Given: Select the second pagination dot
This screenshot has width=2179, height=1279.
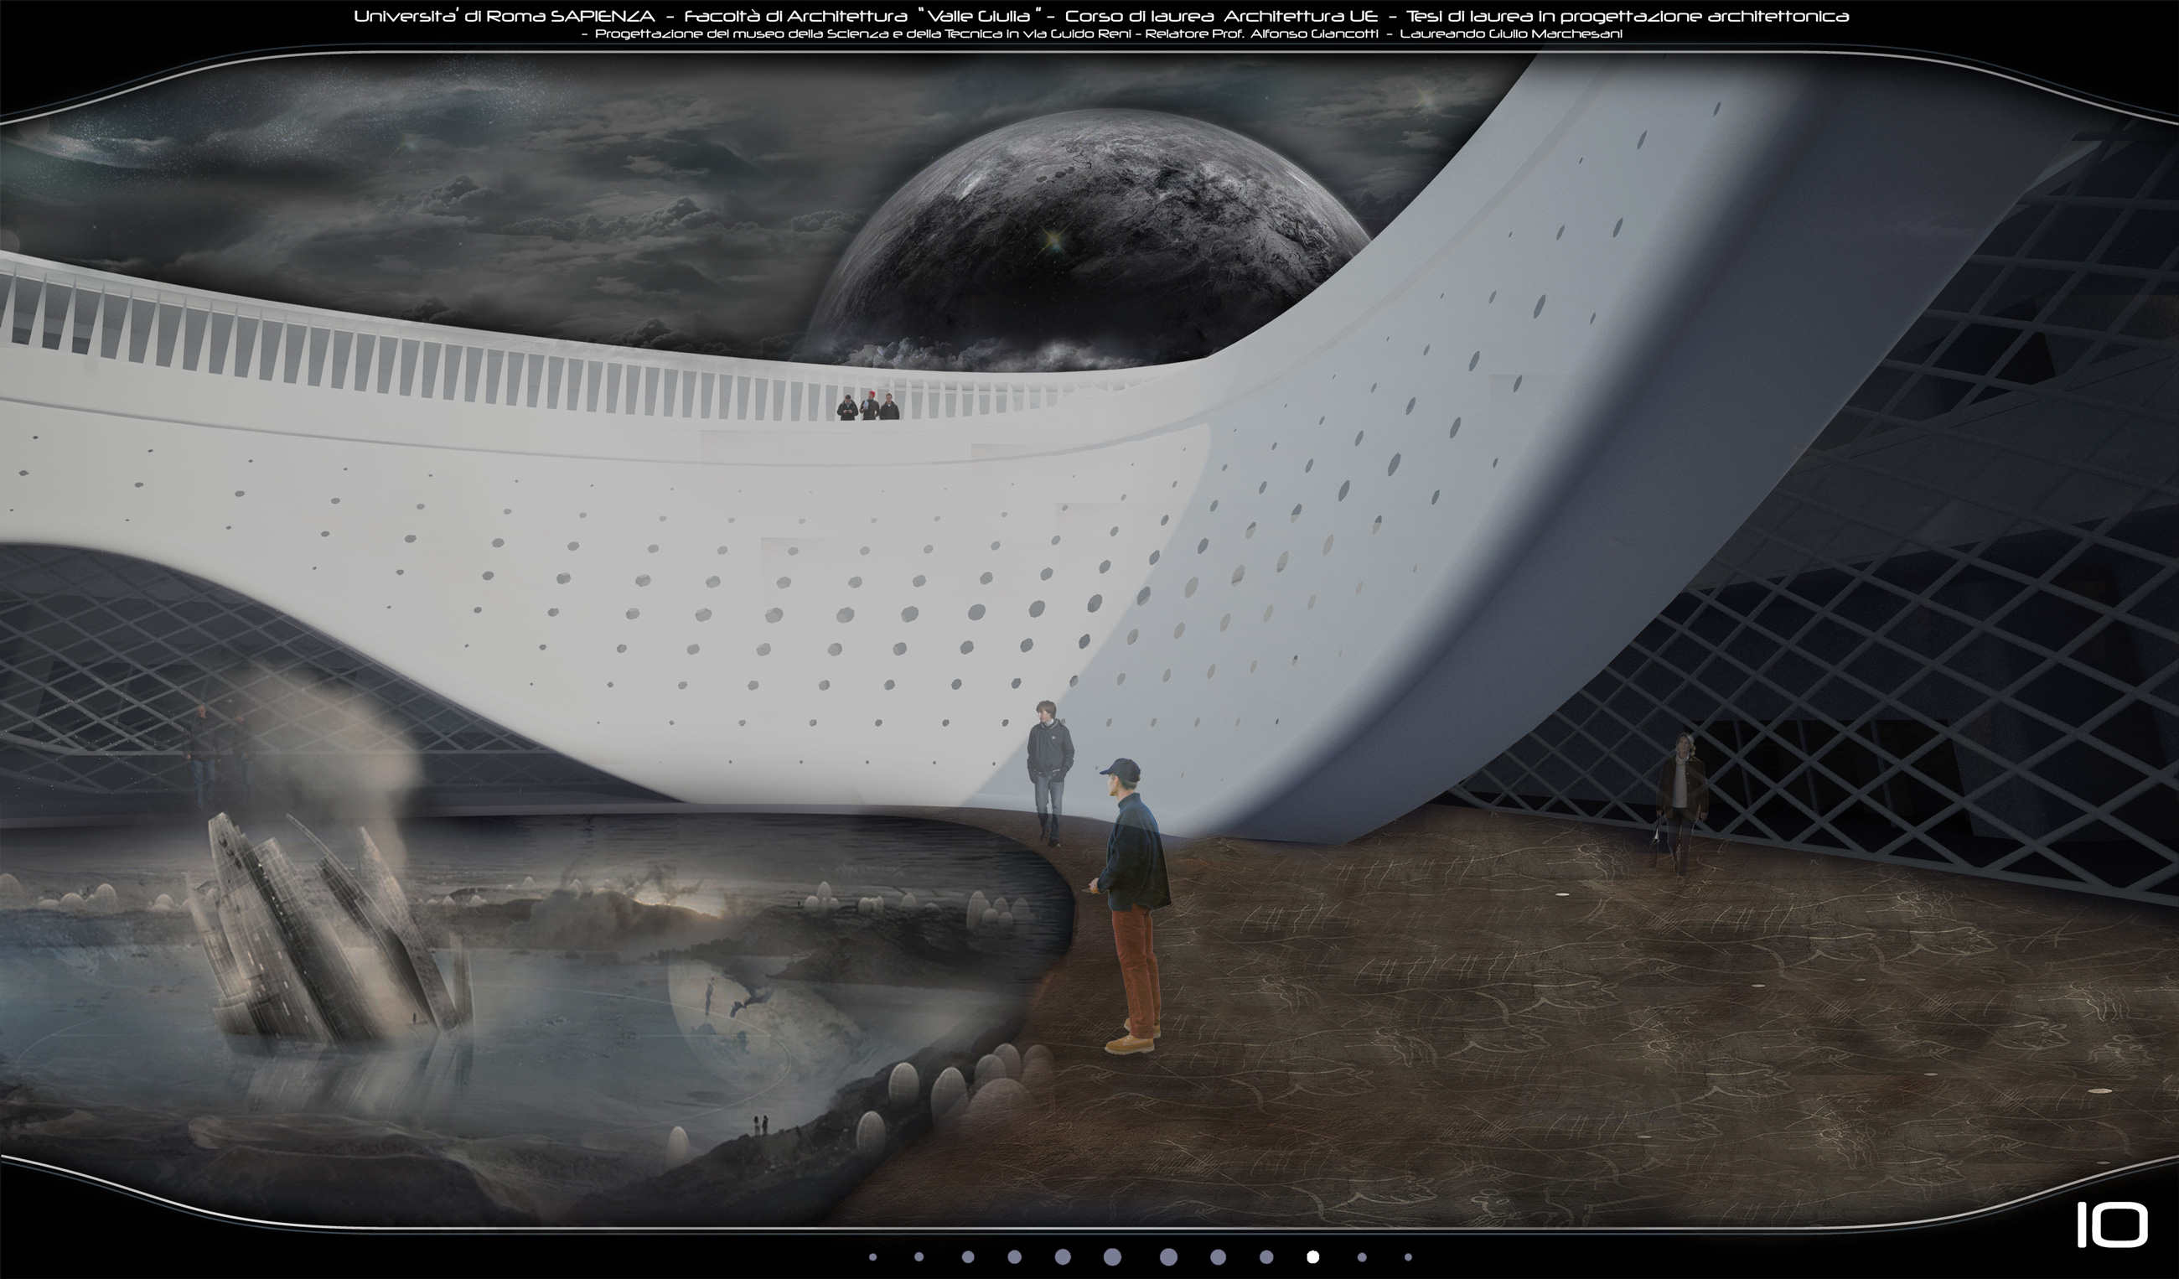Looking at the screenshot, I should (919, 1257).
